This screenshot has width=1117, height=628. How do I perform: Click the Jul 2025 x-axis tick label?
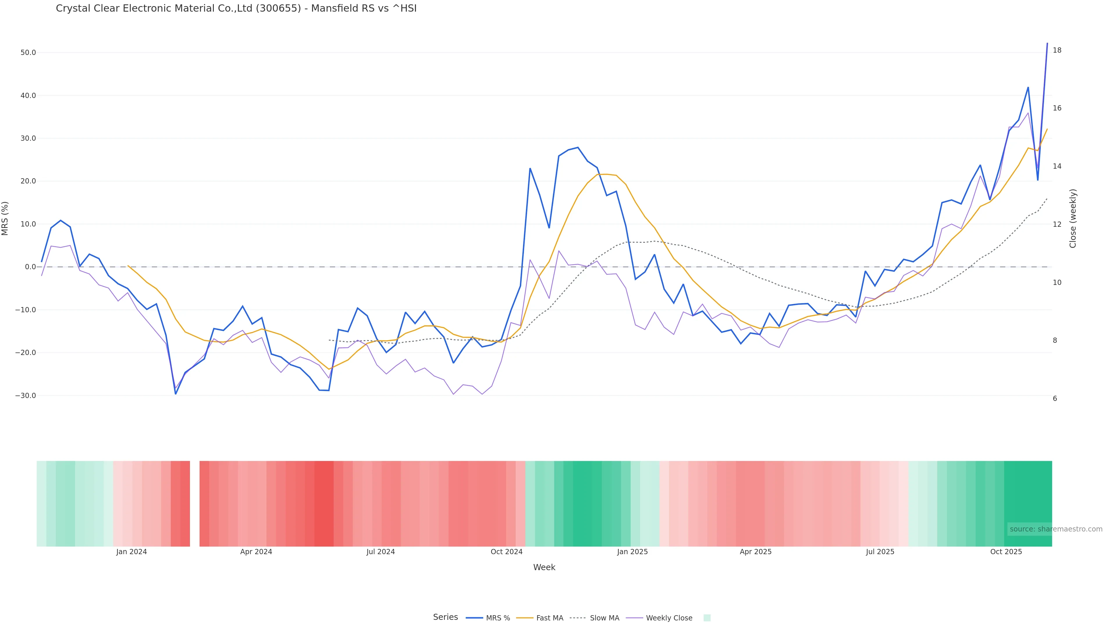coord(880,552)
